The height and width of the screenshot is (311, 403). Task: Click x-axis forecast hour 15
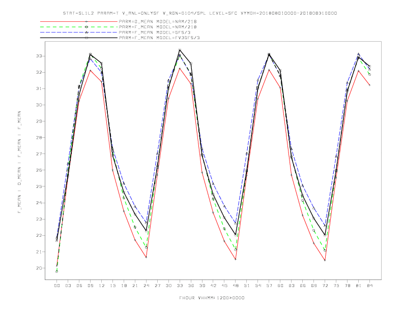112,286
